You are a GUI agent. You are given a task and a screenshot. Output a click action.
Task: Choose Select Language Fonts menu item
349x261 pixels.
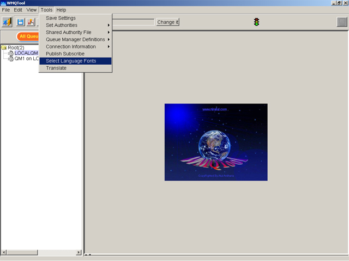tap(75, 61)
